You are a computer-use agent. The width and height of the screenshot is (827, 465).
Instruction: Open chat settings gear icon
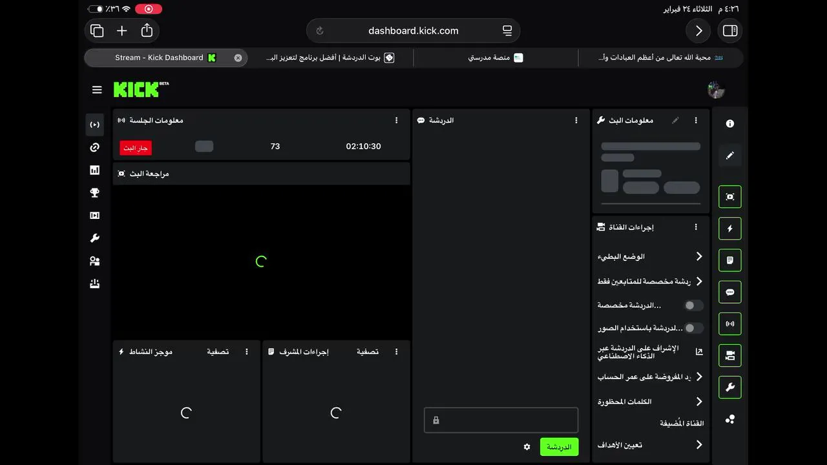pyautogui.click(x=527, y=447)
